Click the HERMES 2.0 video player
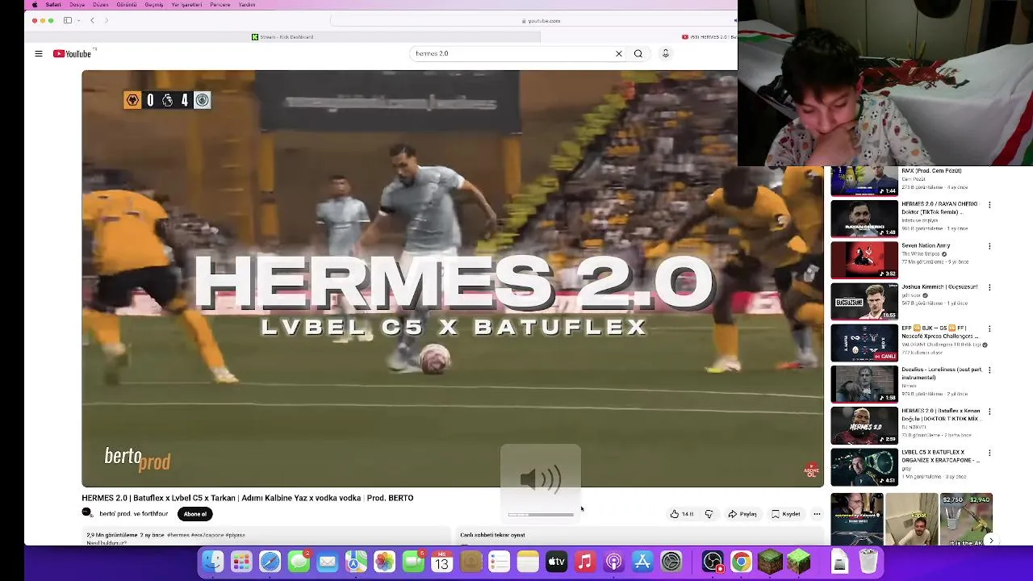Image resolution: width=1033 pixels, height=581 pixels. pos(453,278)
